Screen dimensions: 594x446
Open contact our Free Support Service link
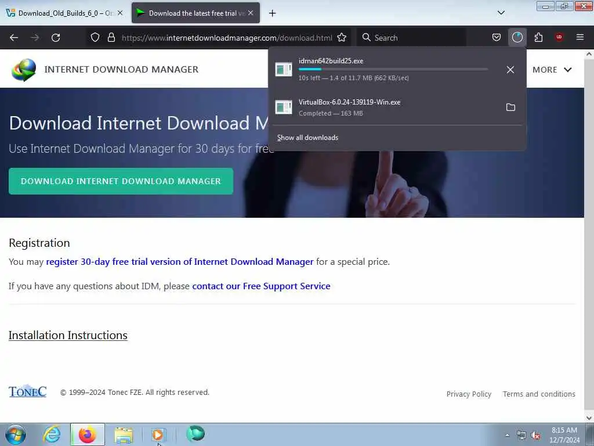point(261,286)
